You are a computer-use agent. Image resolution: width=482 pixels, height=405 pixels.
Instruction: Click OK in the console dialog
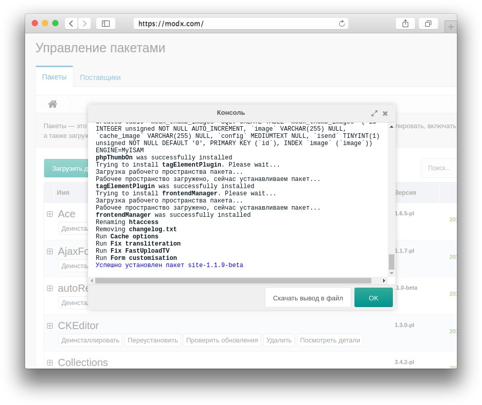coord(373,297)
